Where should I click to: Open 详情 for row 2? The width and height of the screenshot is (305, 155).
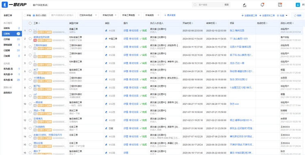[126, 39]
